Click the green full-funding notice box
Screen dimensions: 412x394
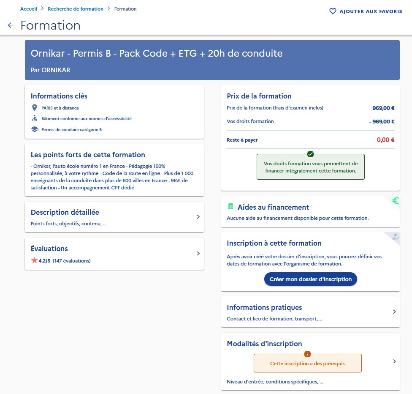(311, 167)
